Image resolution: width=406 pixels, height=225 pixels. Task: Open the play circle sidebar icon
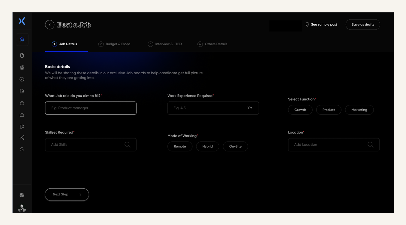[22, 79]
